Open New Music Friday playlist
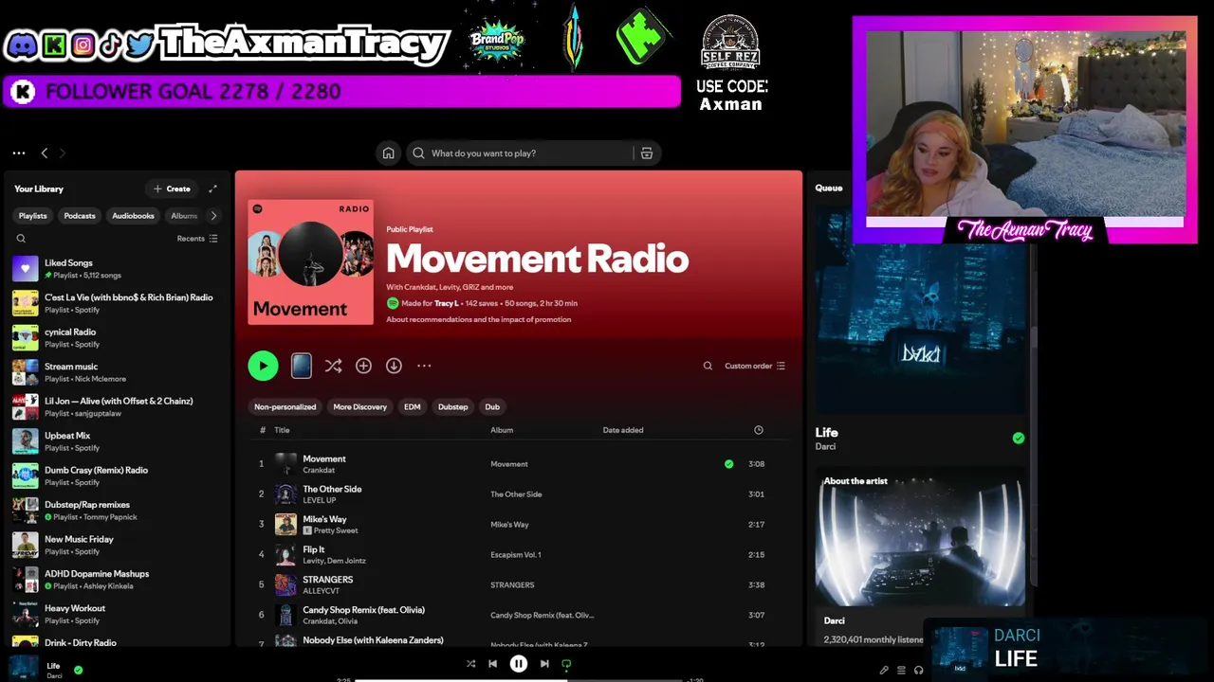Viewport: 1214px width, 682px height. point(118,545)
